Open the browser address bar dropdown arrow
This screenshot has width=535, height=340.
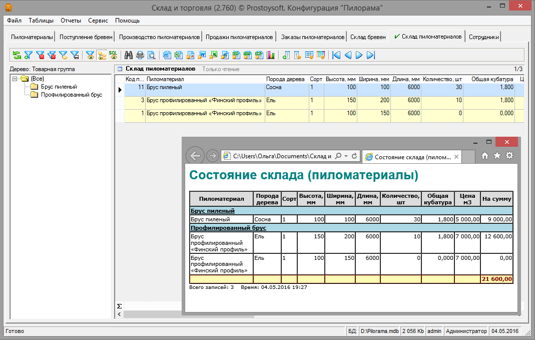click(346, 156)
